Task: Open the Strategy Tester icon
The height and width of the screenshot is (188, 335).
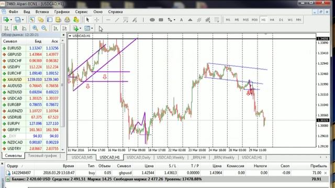Action: pos(68,20)
